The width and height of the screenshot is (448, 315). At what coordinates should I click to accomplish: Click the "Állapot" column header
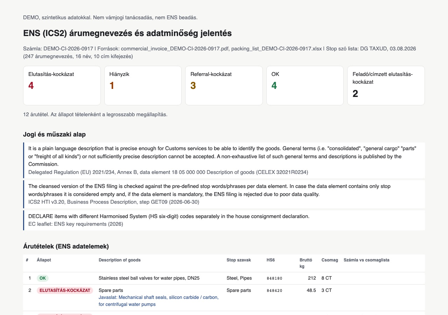(x=44, y=260)
